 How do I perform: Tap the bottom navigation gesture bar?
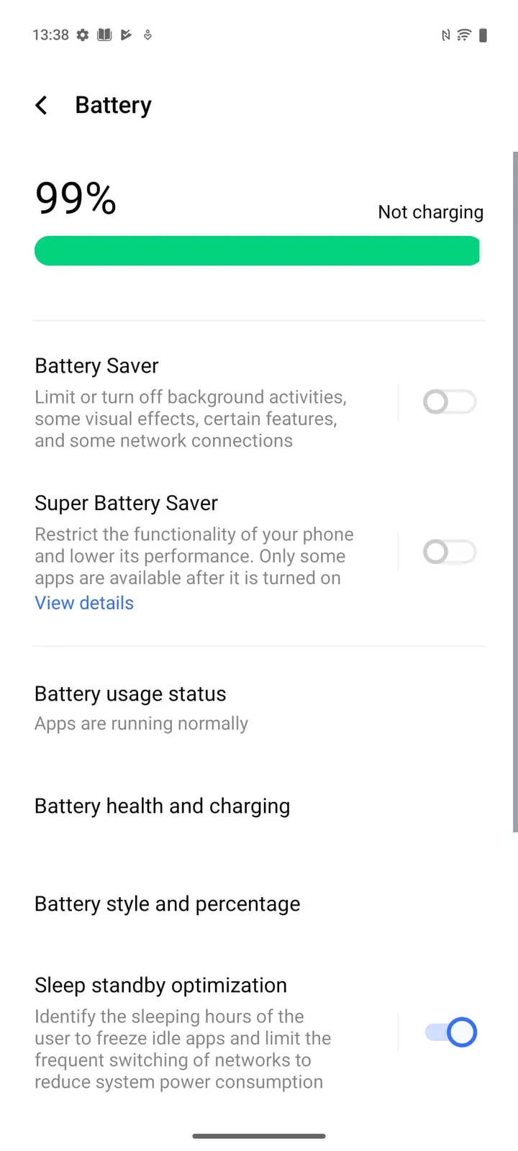pos(259,1136)
